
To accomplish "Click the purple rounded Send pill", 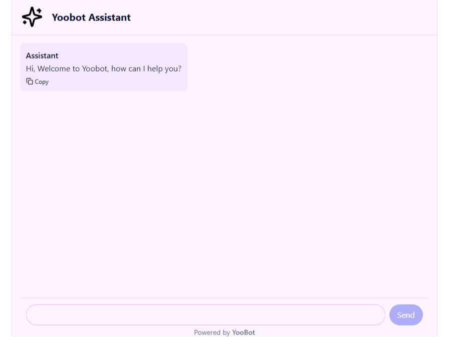I will click(406, 314).
